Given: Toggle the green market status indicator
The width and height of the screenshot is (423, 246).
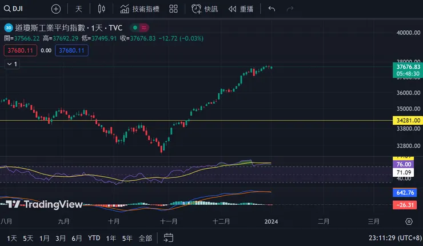Looking at the screenshot, I should click(x=135, y=27).
